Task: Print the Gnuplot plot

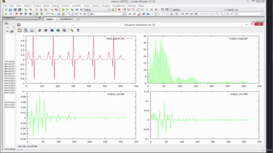Action: coord(32,30)
